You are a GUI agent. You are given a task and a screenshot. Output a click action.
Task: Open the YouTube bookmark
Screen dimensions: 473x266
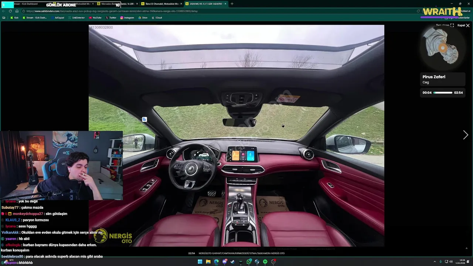95,18
